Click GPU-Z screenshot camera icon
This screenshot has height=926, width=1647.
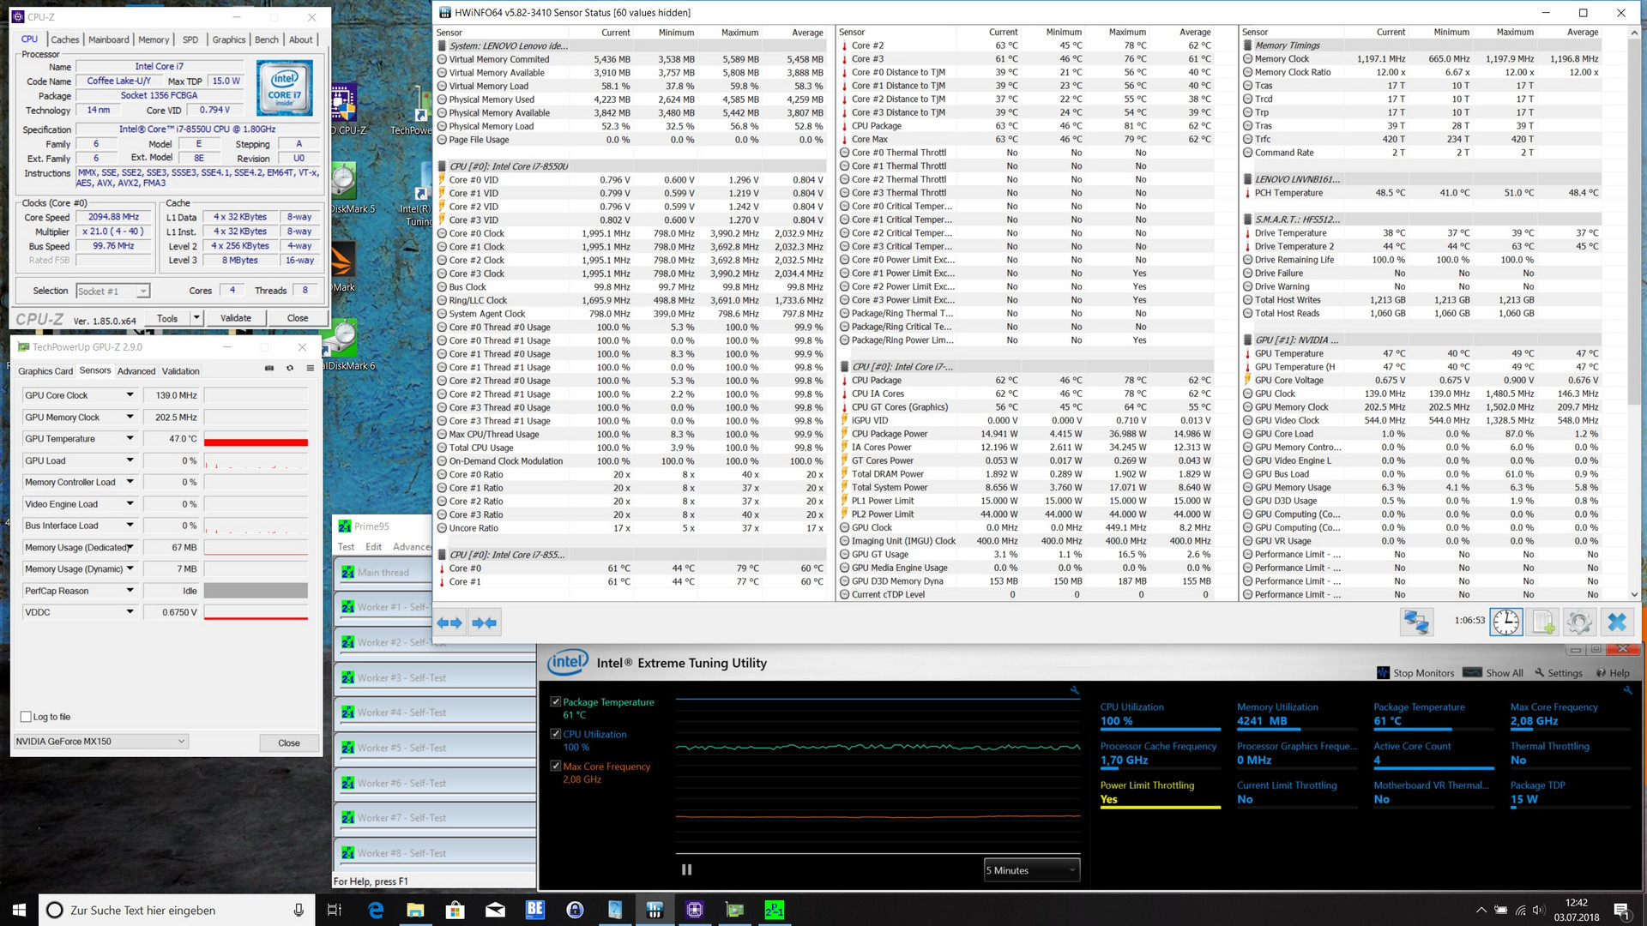coord(269,369)
